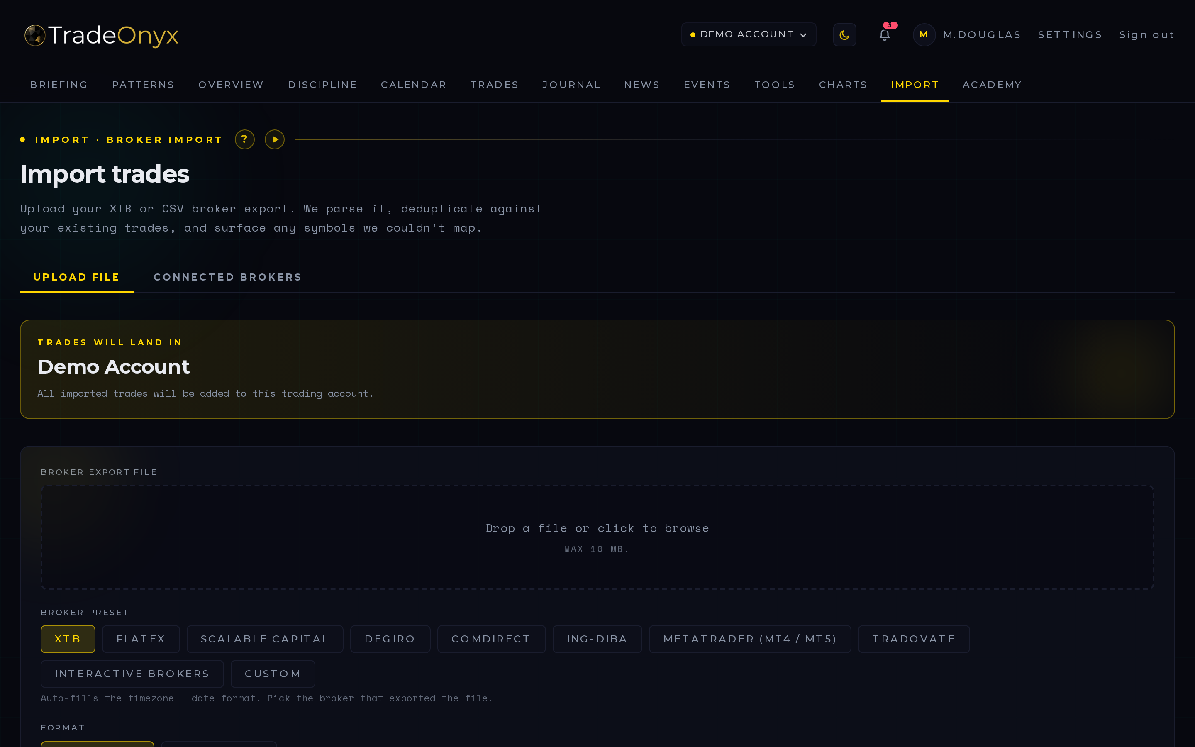Select the Scalable Capital preset
Image resolution: width=1195 pixels, height=747 pixels.
[x=265, y=639]
